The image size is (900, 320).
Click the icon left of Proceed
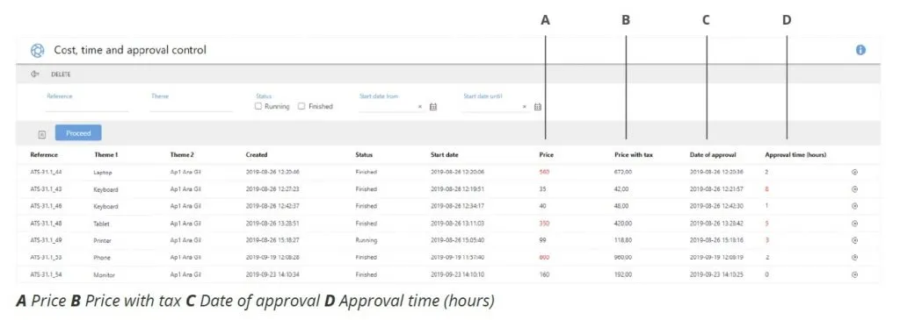42,134
